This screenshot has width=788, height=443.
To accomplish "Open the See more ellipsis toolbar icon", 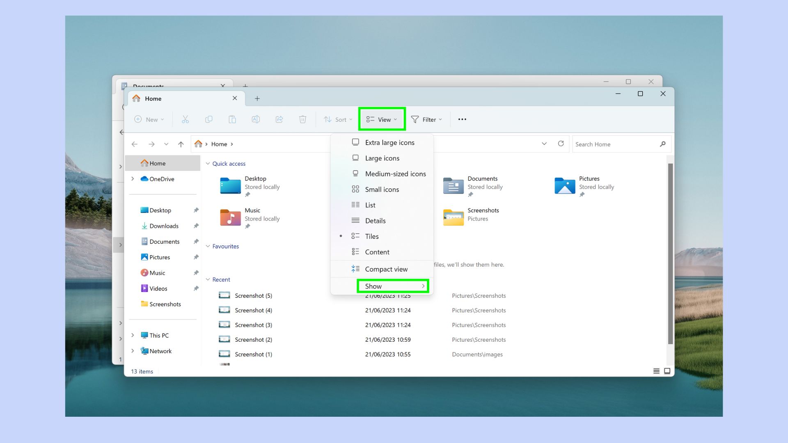I will 462,119.
